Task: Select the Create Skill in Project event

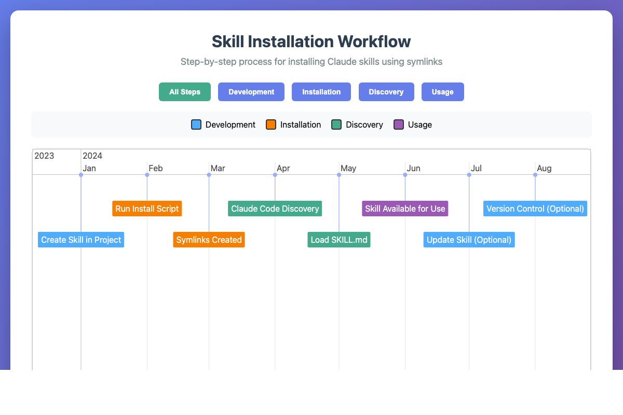Action: click(81, 240)
